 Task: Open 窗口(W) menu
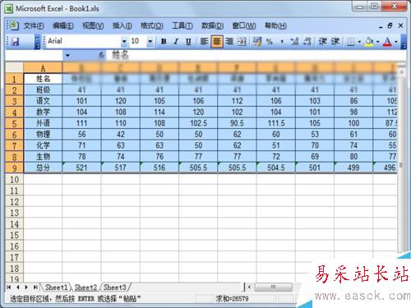click(244, 26)
